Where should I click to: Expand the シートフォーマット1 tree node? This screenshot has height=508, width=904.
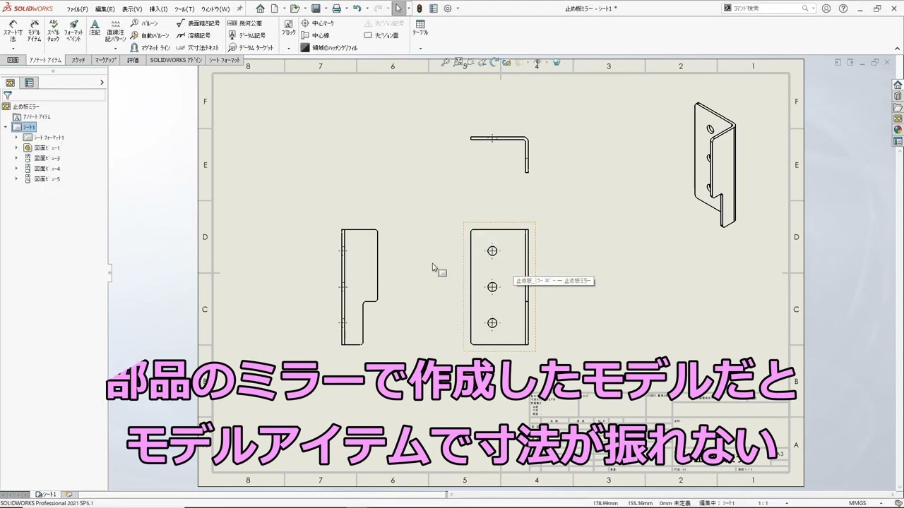16,138
